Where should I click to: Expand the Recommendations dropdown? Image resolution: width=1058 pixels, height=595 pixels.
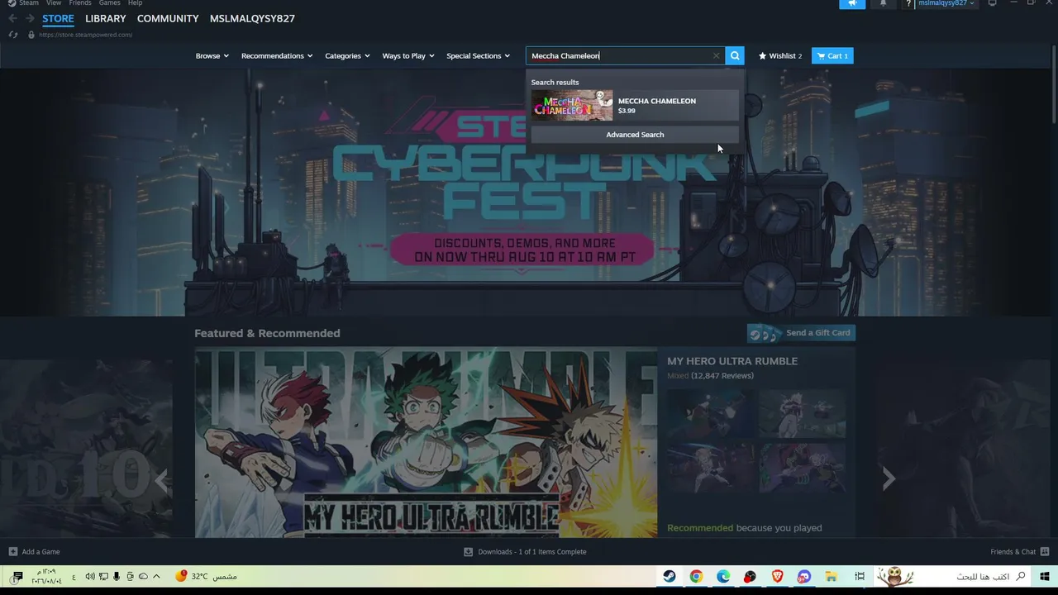pyautogui.click(x=277, y=55)
